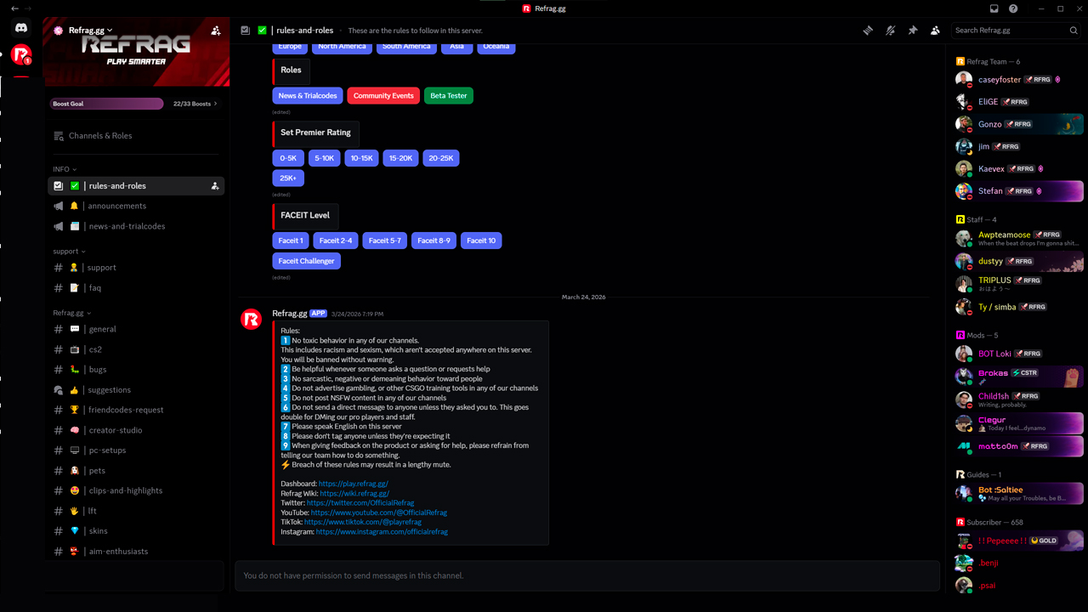The image size is (1088, 612).
Task: Open the TikTok playrefrag link
Action: click(x=363, y=522)
